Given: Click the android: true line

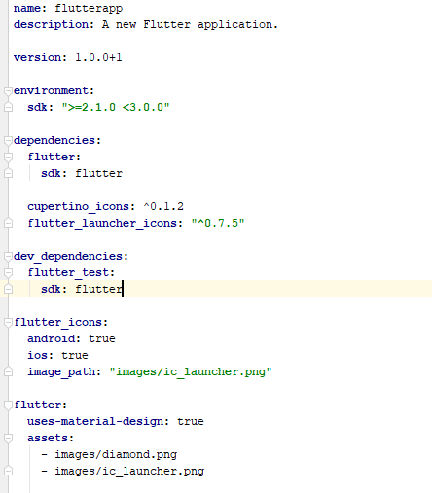Looking at the screenshot, I should 71,338.
